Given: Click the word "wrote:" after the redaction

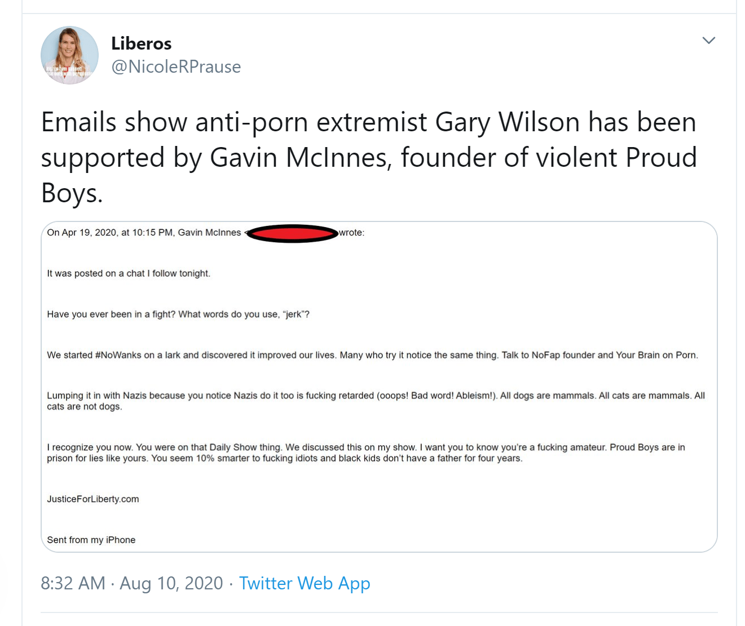Looking at the screenshot, I should click(x=351, y=233).
